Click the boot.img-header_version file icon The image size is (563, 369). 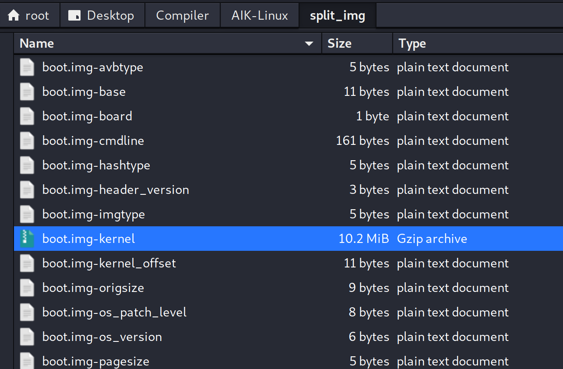click(x=27, y=190)
